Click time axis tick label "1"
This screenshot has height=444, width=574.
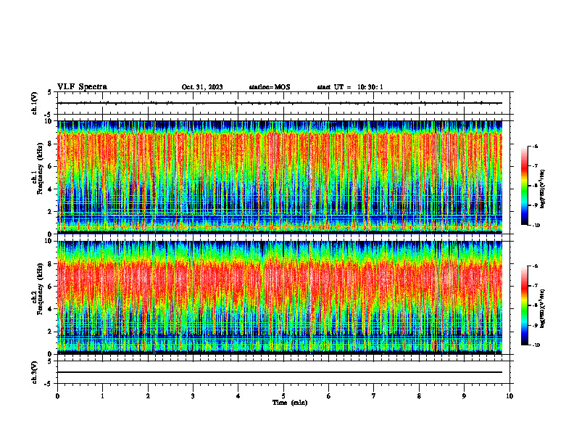103,396
